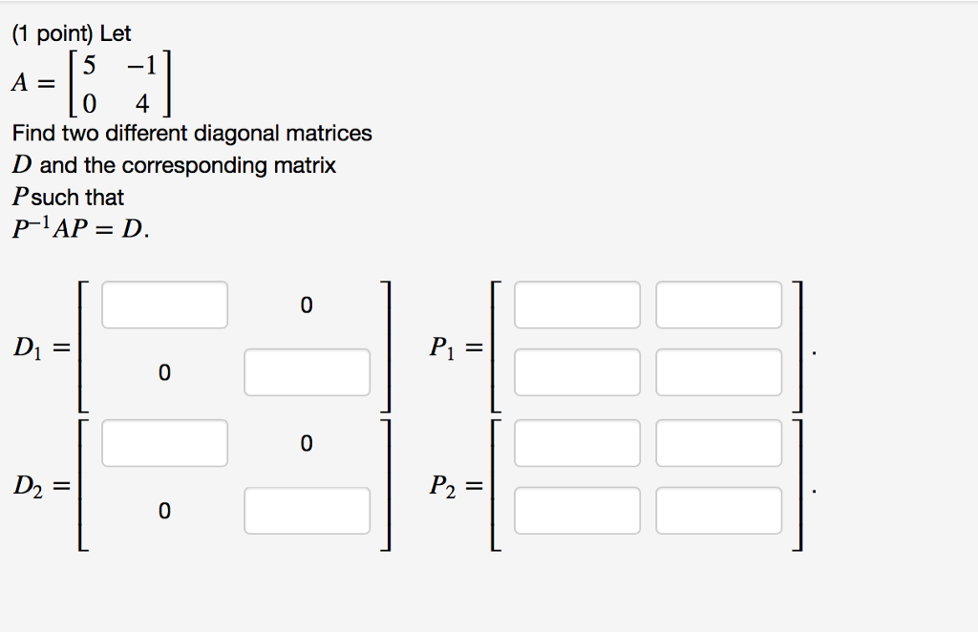Screen dimensions: 978x632
Task: Click the equation P⁻¹AP = D
Action: point(71,227)
